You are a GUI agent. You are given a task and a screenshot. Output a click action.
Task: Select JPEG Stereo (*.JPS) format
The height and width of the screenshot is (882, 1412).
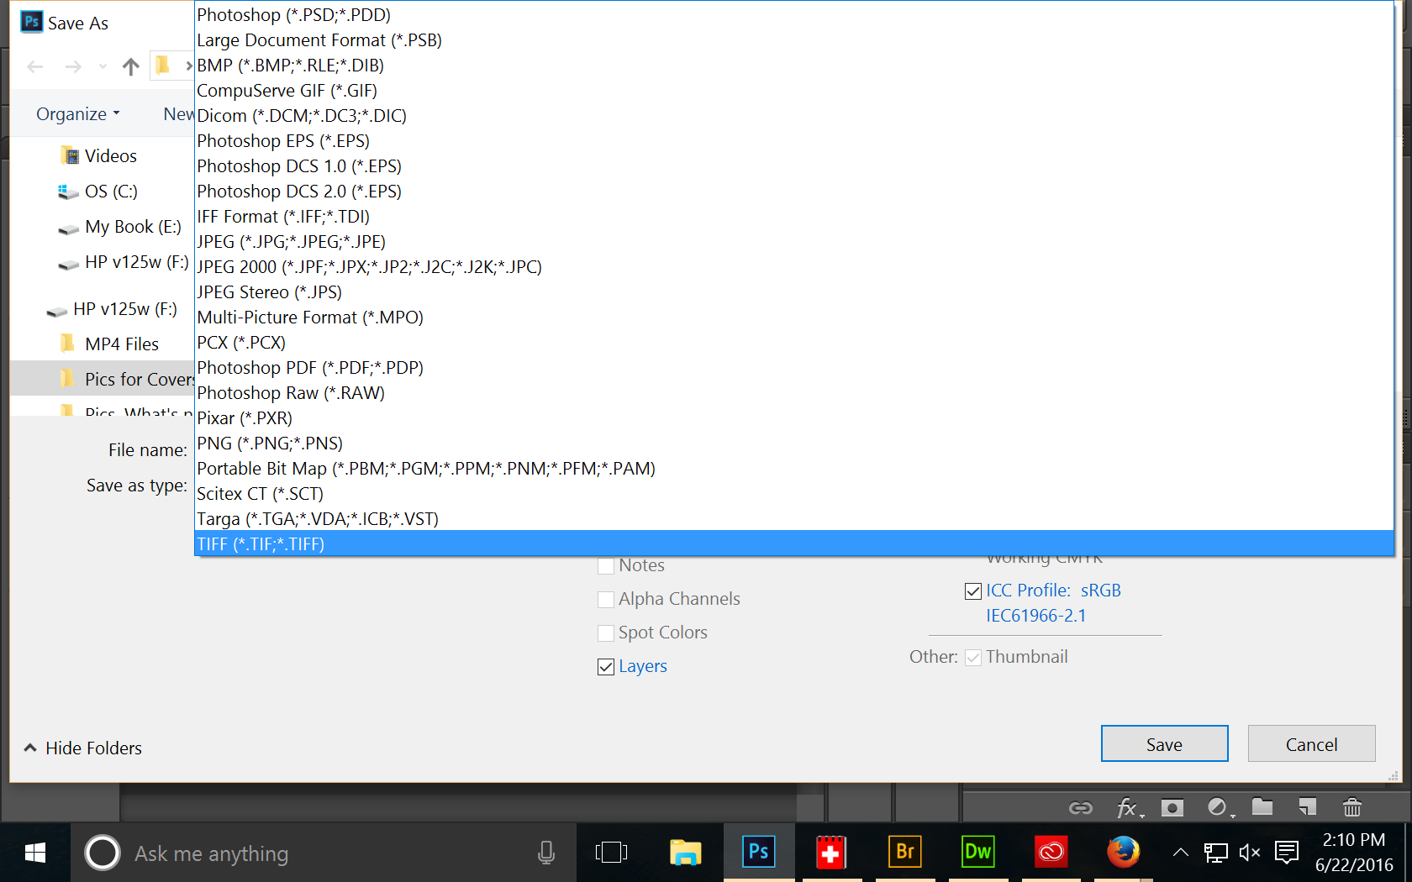tap(794, 292)
